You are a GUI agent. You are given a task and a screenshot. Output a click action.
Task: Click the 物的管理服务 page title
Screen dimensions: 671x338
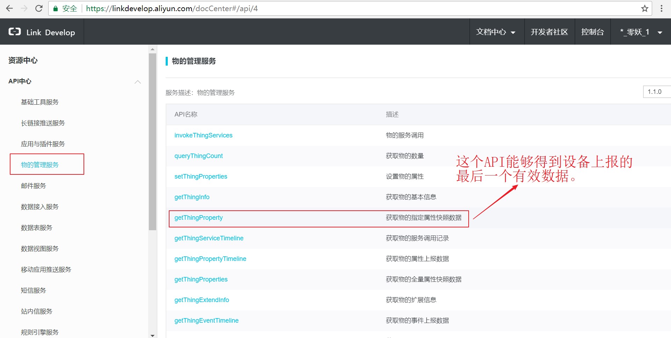[194, 61]
